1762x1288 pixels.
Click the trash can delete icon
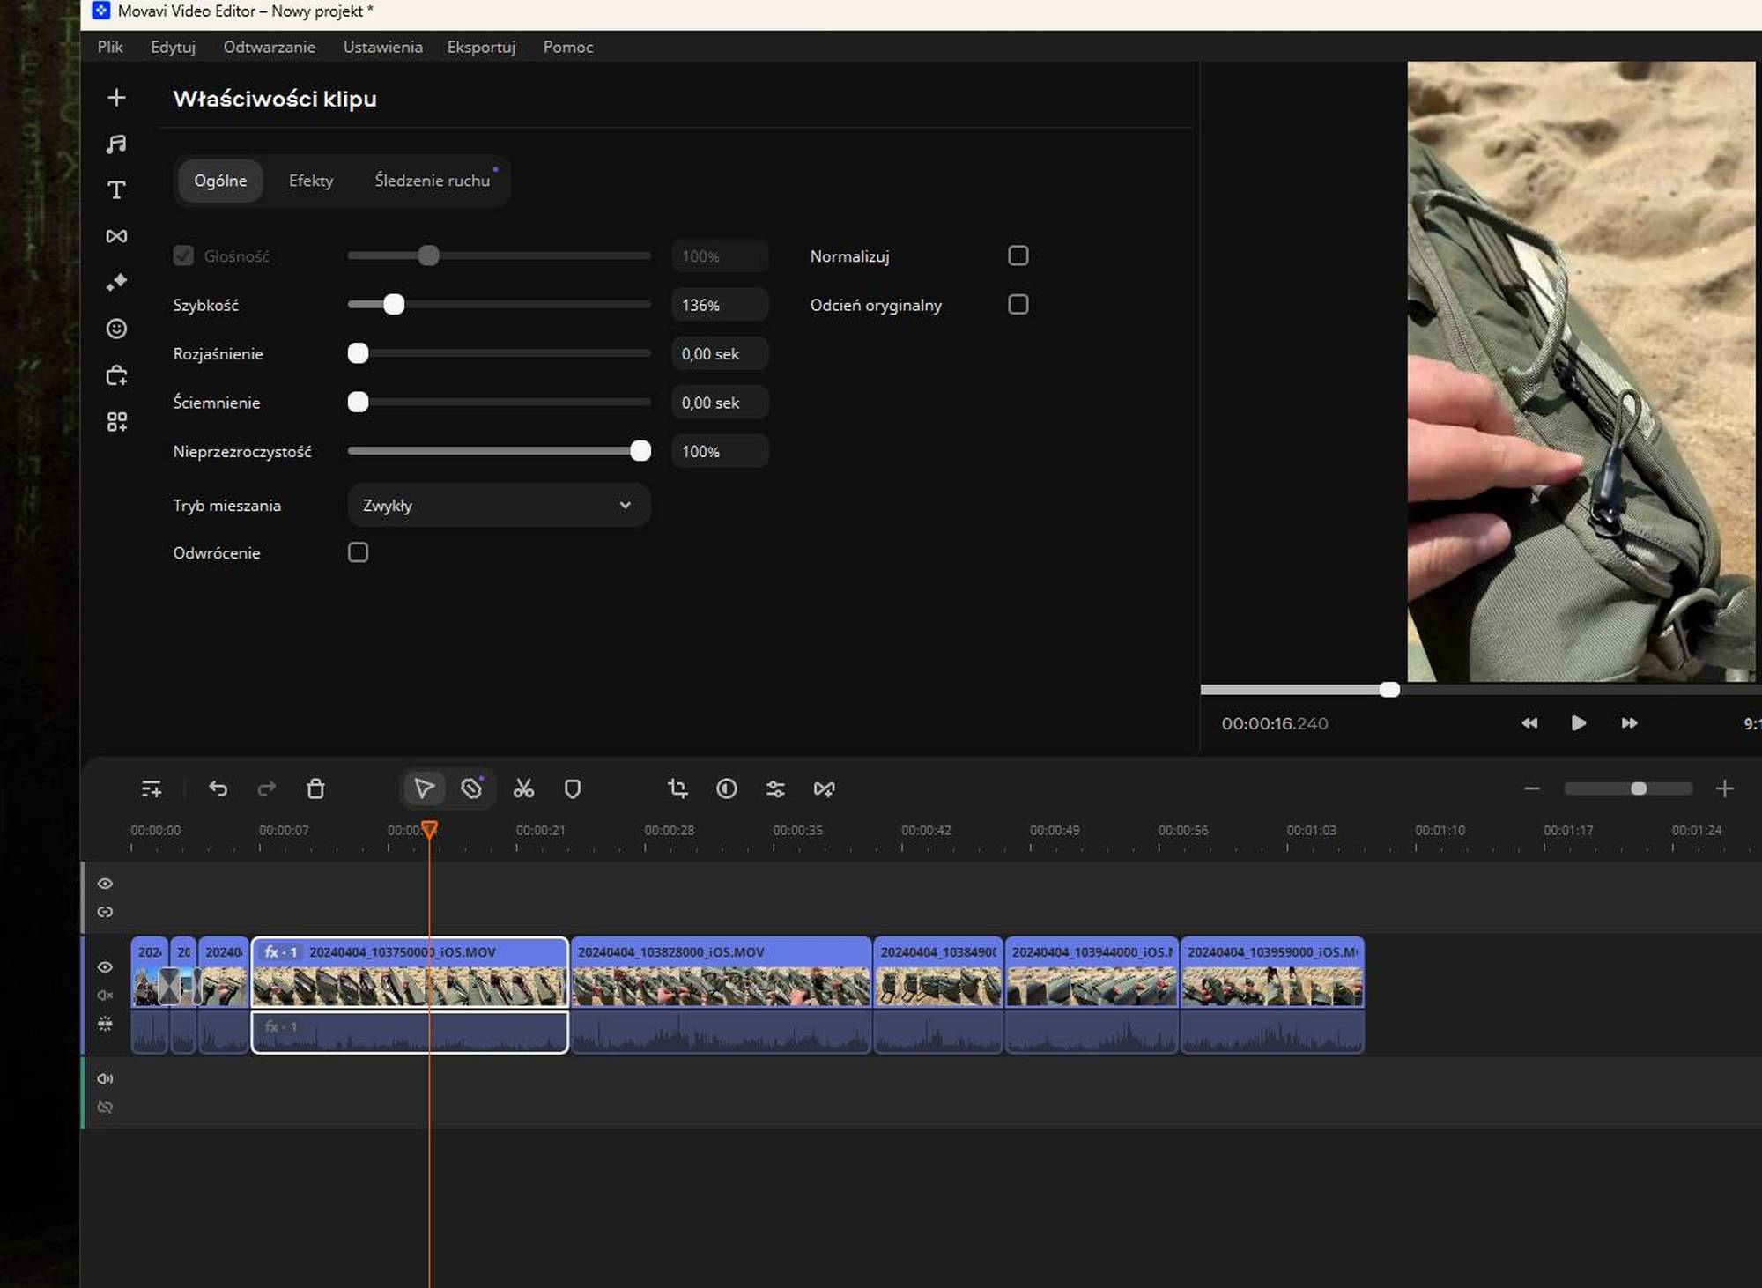pyautogui.click(x=315, y=788)
